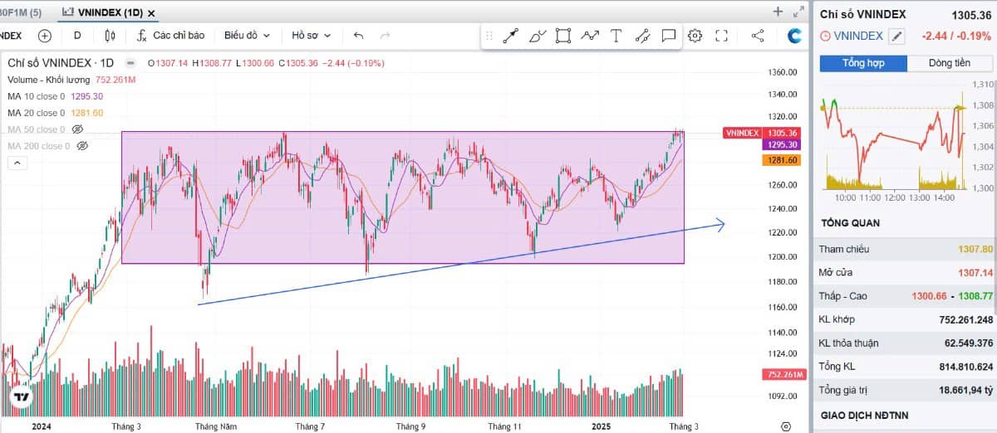This screenshot has height=433, width=997.
Task: Click the red VNINDEX price label tag
Action: click(741, 133)
